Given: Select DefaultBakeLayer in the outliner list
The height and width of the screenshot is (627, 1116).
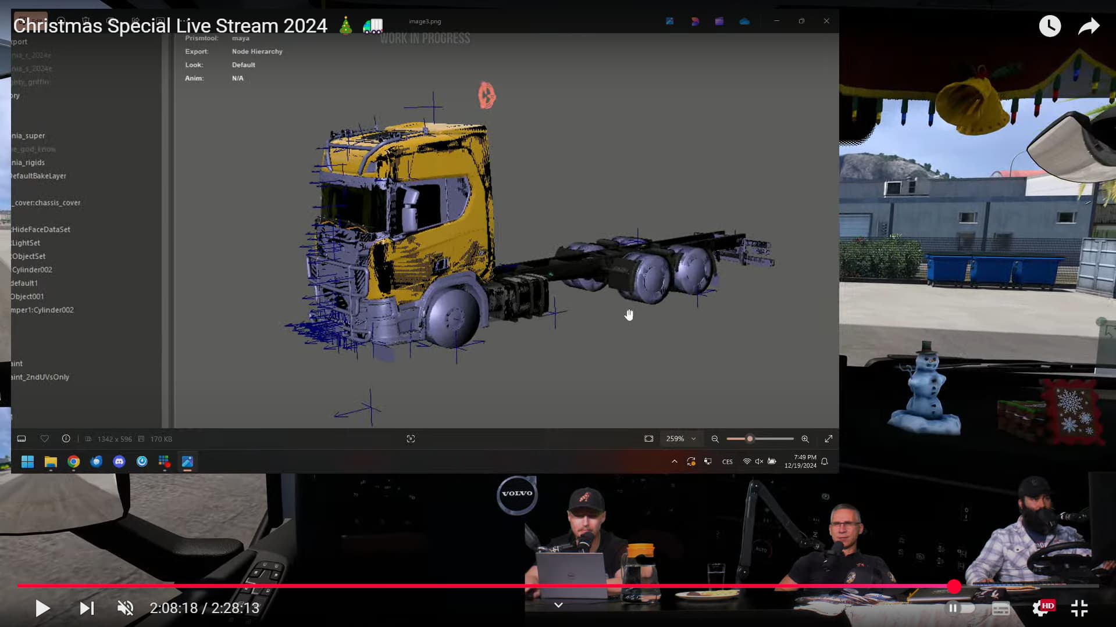Looking at the screenshot, I should 38,176.
